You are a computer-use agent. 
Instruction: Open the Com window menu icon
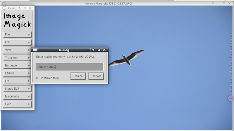4,8
